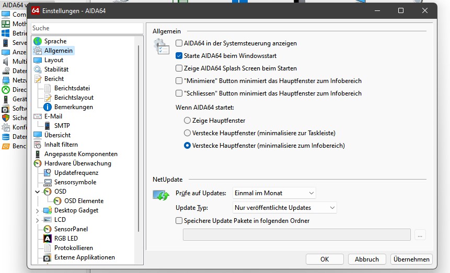This screenshot has height=273, width=450.
Task: Click Netzwerk icon in AIDA64 main window
Action: click(5, 80)
